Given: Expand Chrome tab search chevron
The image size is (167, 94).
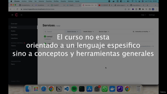Looking at the screenshot, I should pos(156,5).
